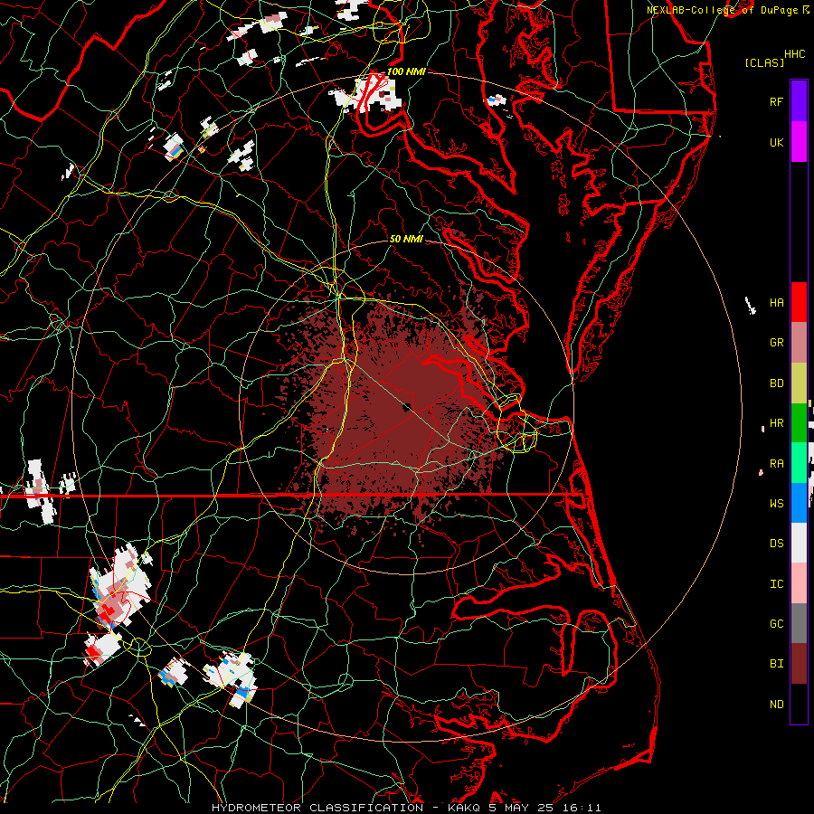Click the '5 MAY 25' date text

pos(522,808)
